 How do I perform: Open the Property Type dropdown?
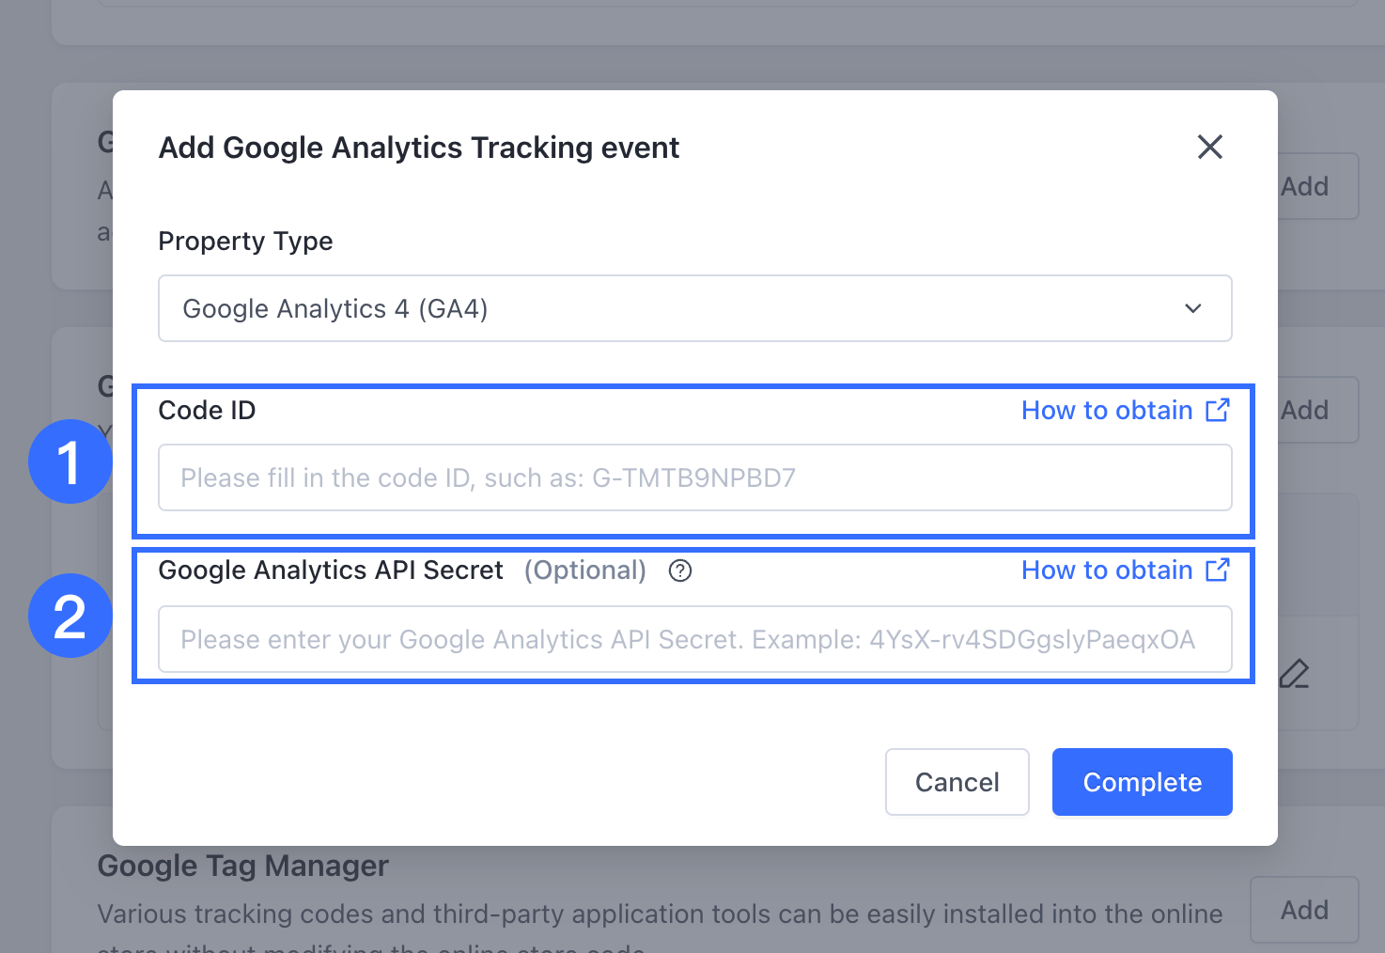pos(693,308)
